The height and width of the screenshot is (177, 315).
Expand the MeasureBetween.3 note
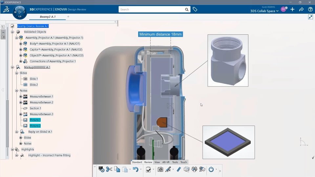(21, 114)
